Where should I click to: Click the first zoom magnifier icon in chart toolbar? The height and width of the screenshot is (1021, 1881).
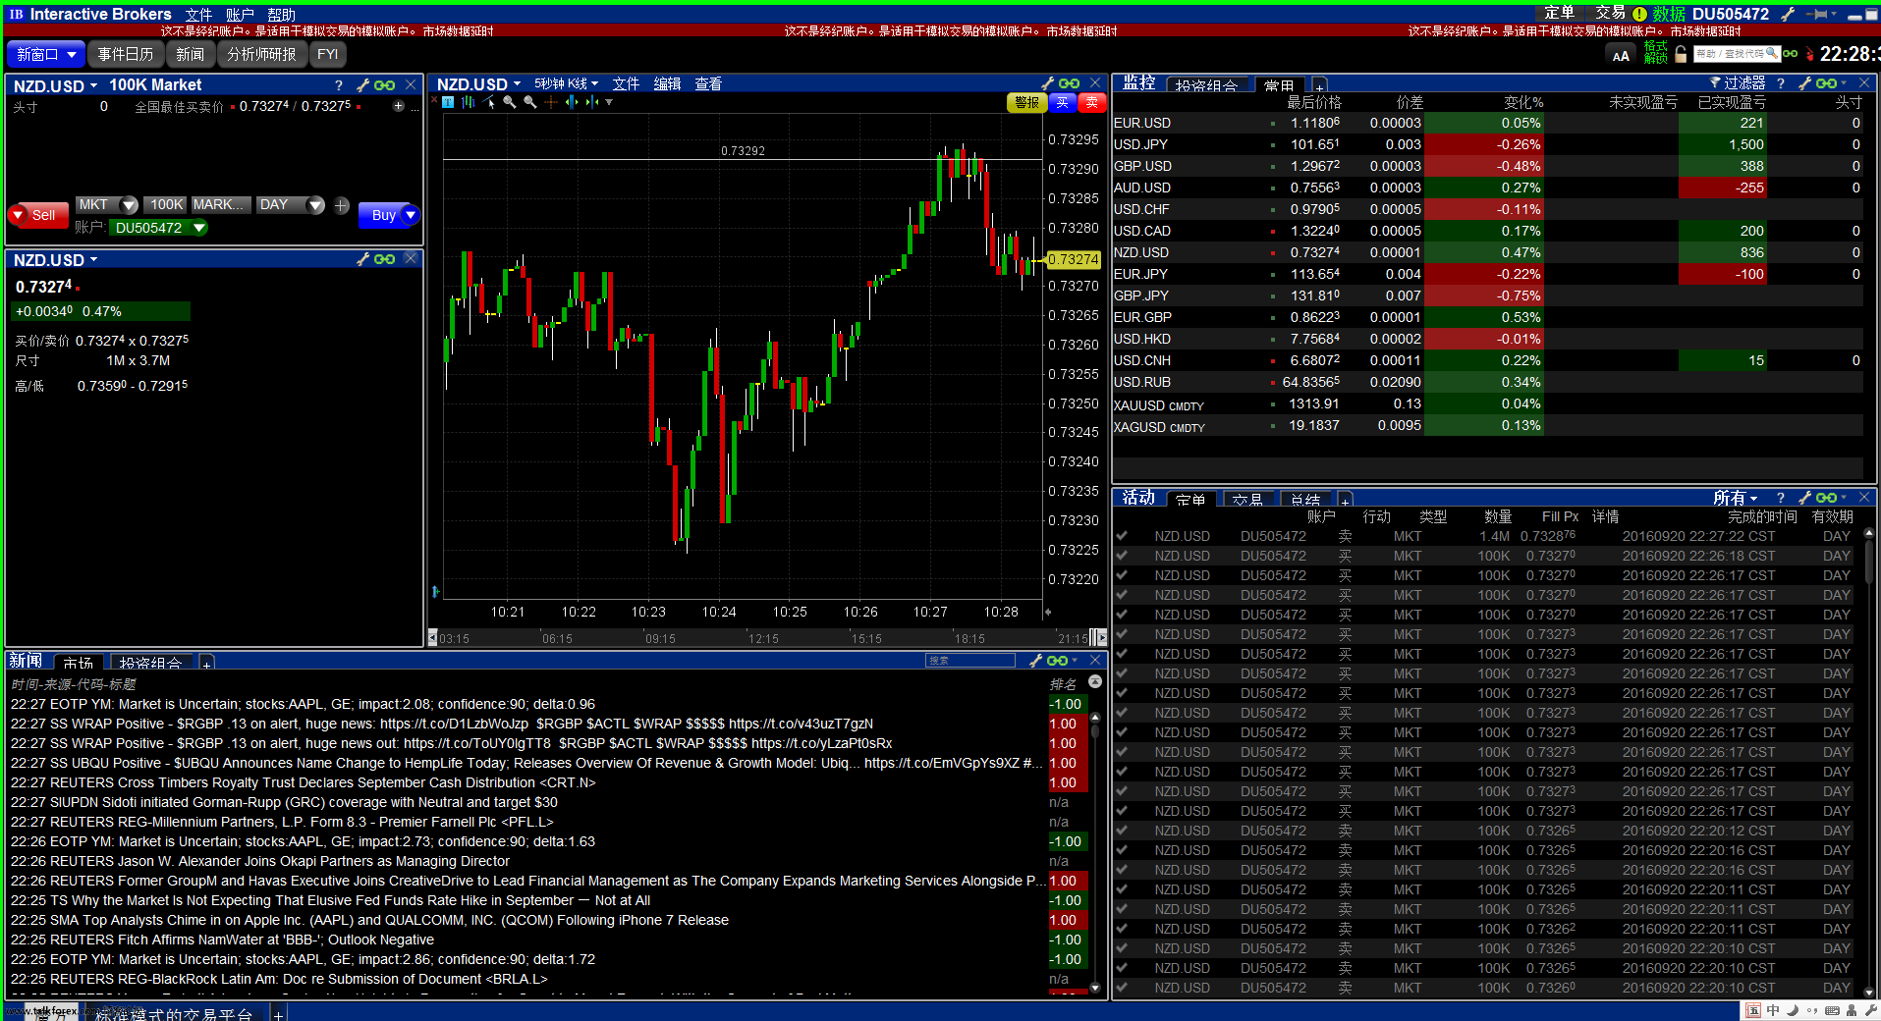point(510,102)
